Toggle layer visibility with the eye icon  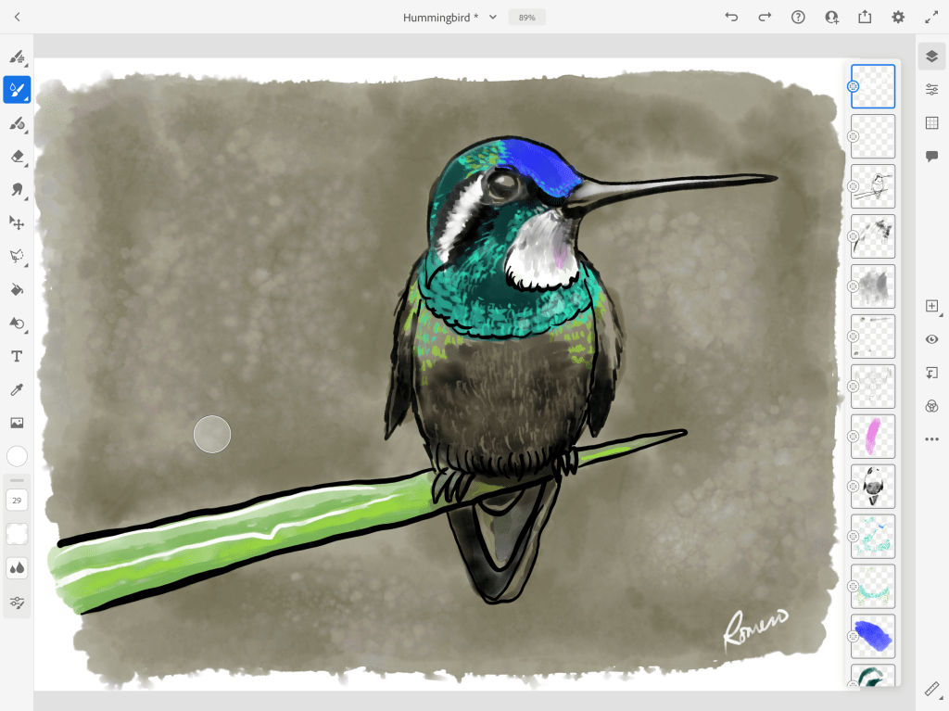tap(931, 339)
